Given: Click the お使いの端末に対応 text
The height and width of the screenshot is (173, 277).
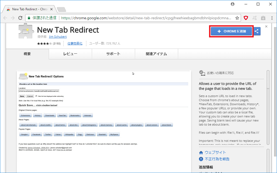Looking at the screenshot, I should click(220, 73).
